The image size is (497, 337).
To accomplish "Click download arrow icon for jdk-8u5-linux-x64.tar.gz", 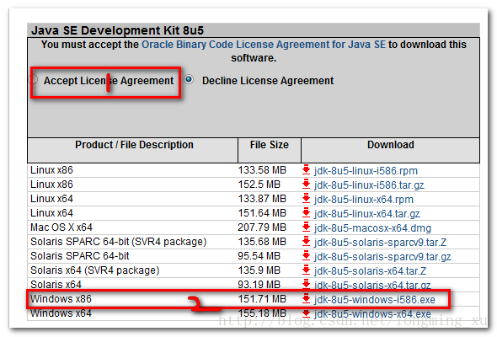I will (x=306, y=212).
